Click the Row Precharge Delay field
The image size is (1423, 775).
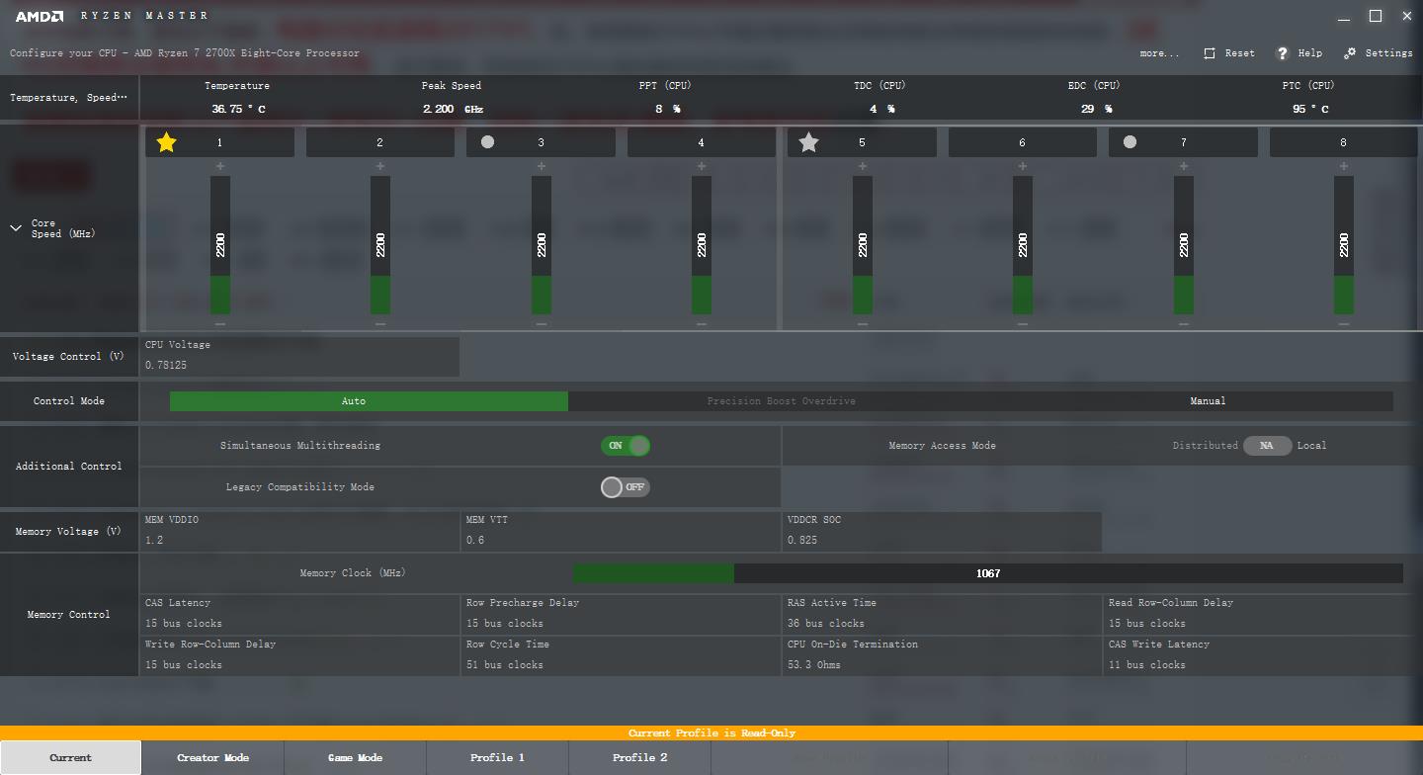coord(622,614)
